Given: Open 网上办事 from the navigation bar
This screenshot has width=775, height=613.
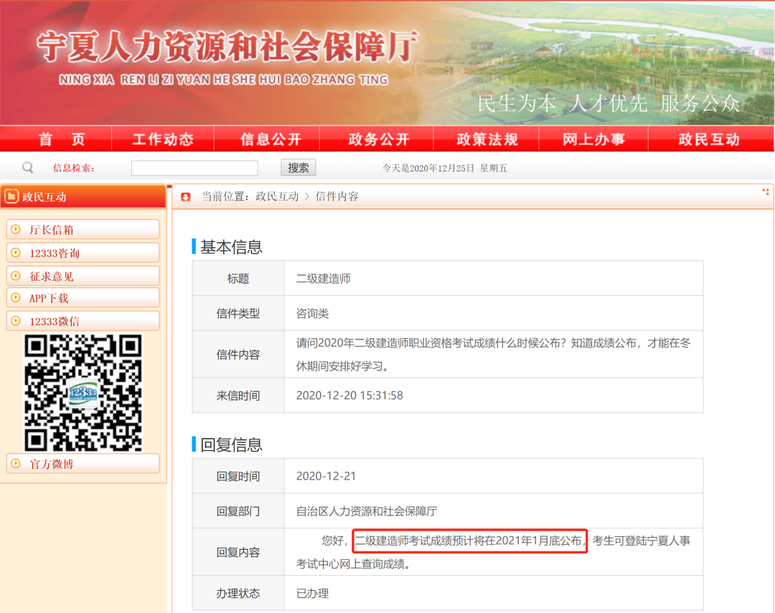Looking at the screenshot, I should [593, 139].
